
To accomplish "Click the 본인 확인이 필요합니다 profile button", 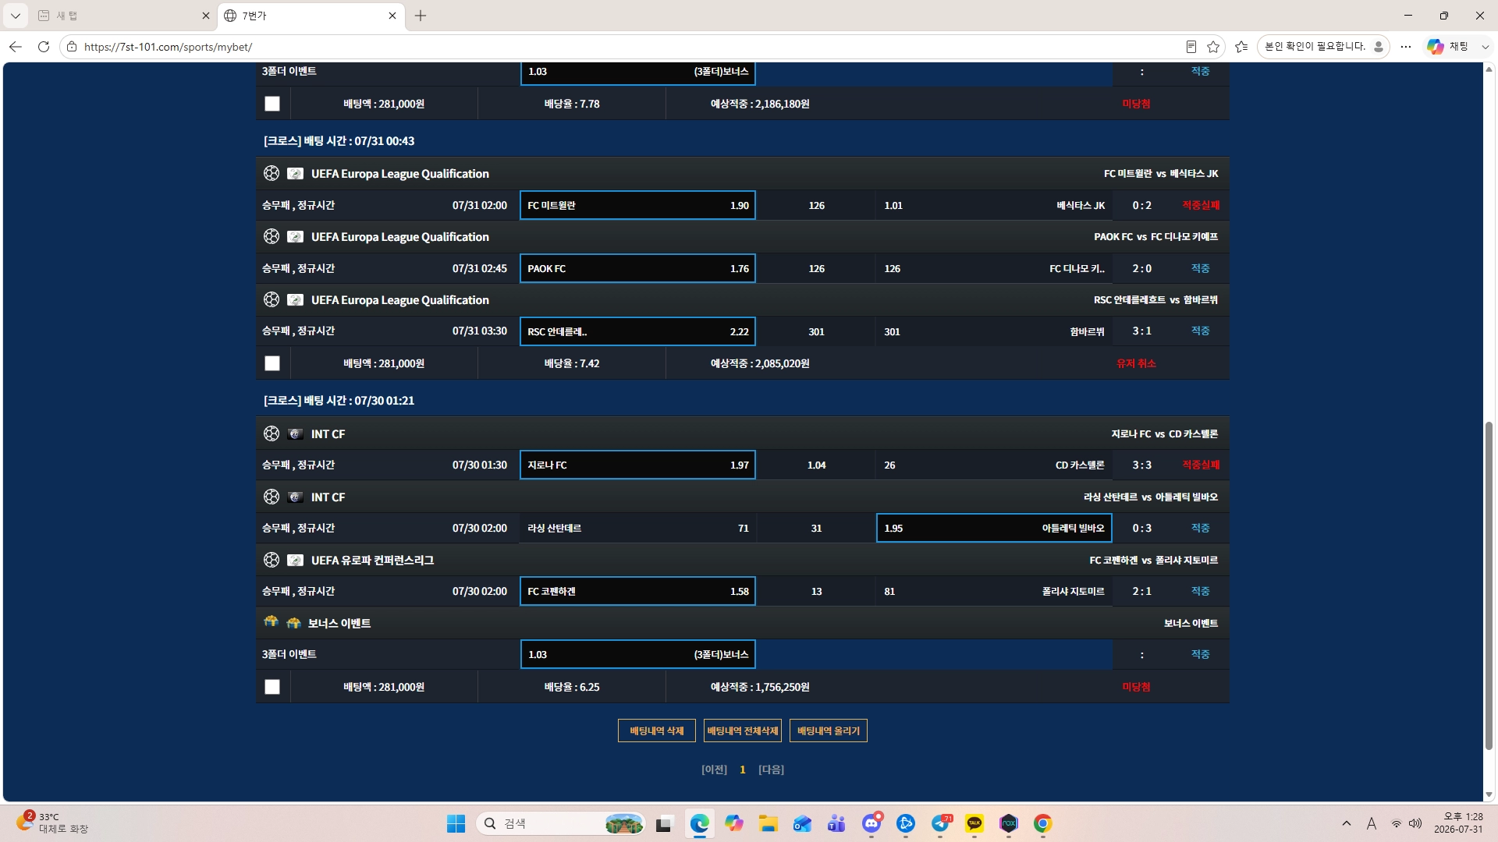I will tap(1323, 47).
